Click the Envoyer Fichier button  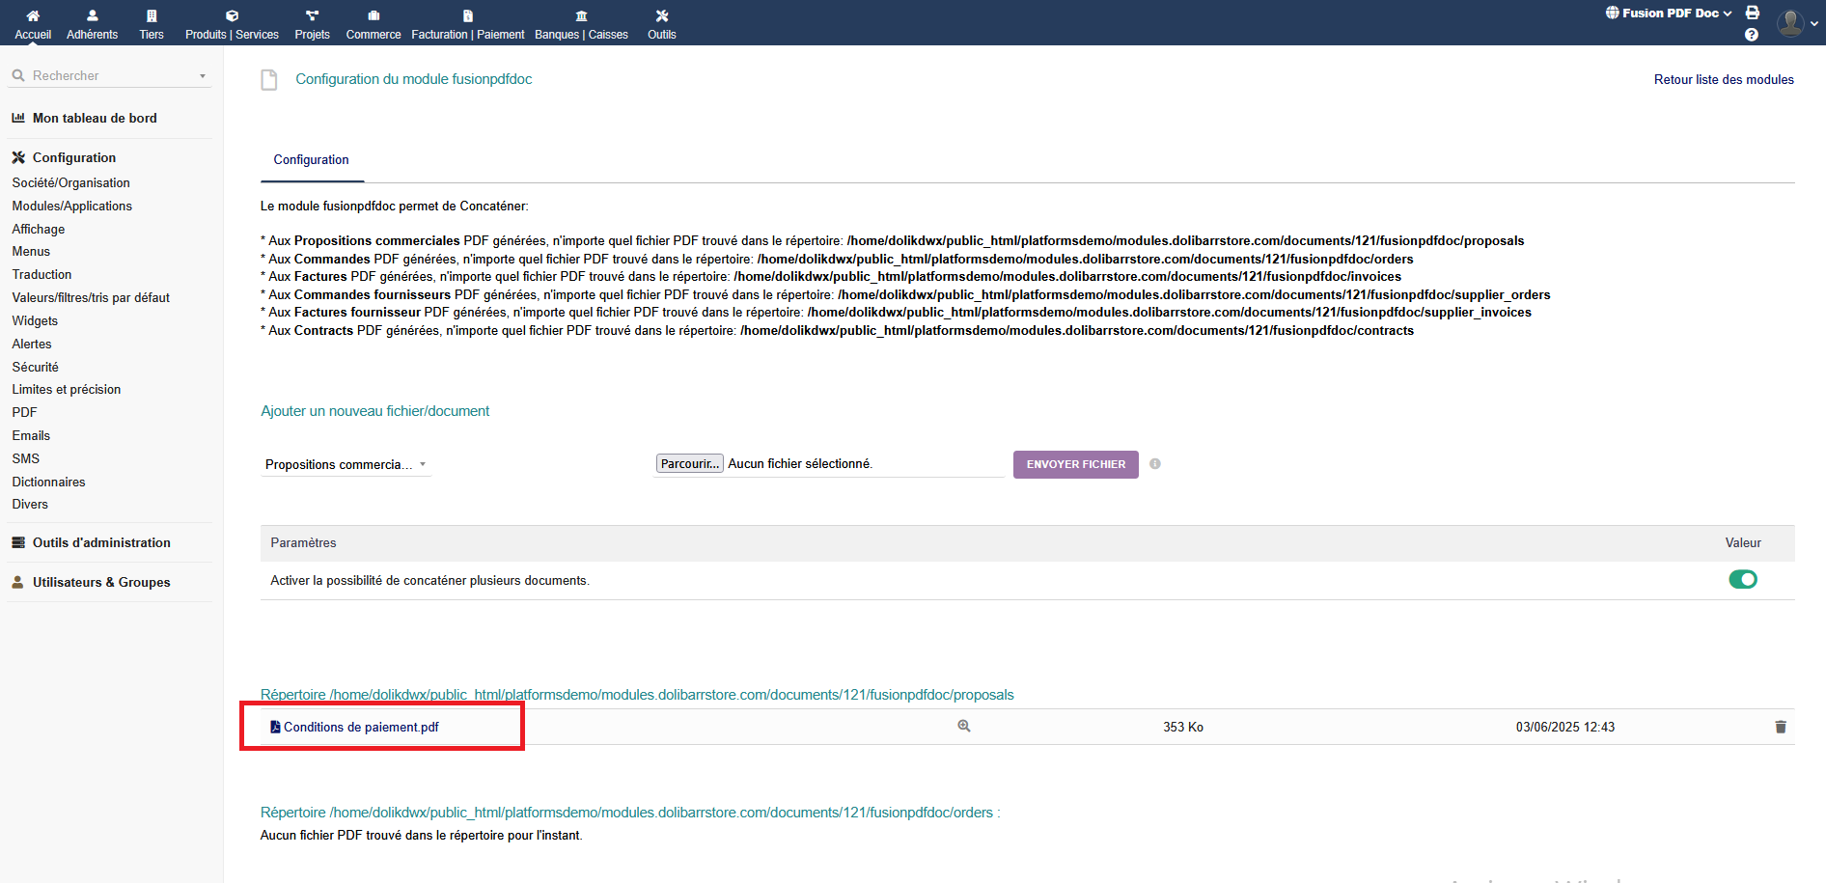tap(1075, 464)
